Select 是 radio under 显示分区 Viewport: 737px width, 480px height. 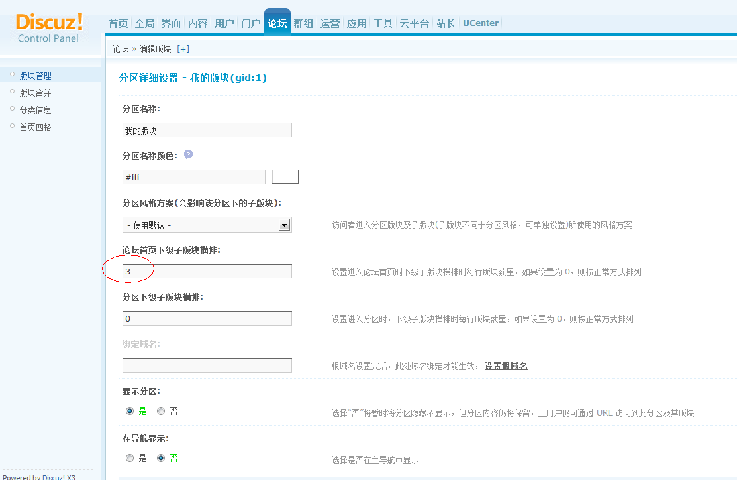click(130, 411)
